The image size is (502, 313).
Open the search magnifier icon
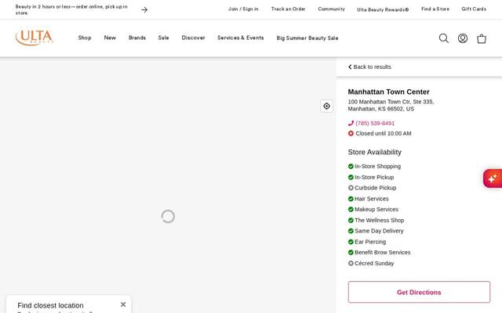click(x=443, y=38)
